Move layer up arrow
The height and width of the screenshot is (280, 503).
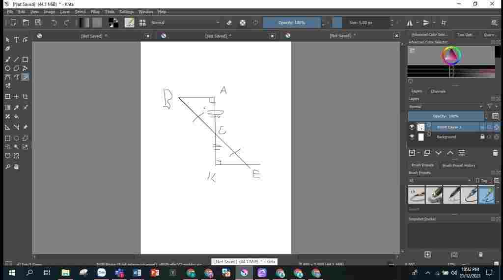pos(450,153)
